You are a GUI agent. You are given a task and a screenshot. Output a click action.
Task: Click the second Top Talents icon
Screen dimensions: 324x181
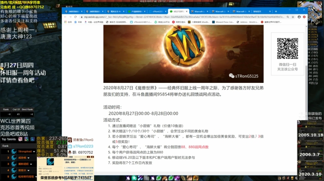(x=27, y=139)
